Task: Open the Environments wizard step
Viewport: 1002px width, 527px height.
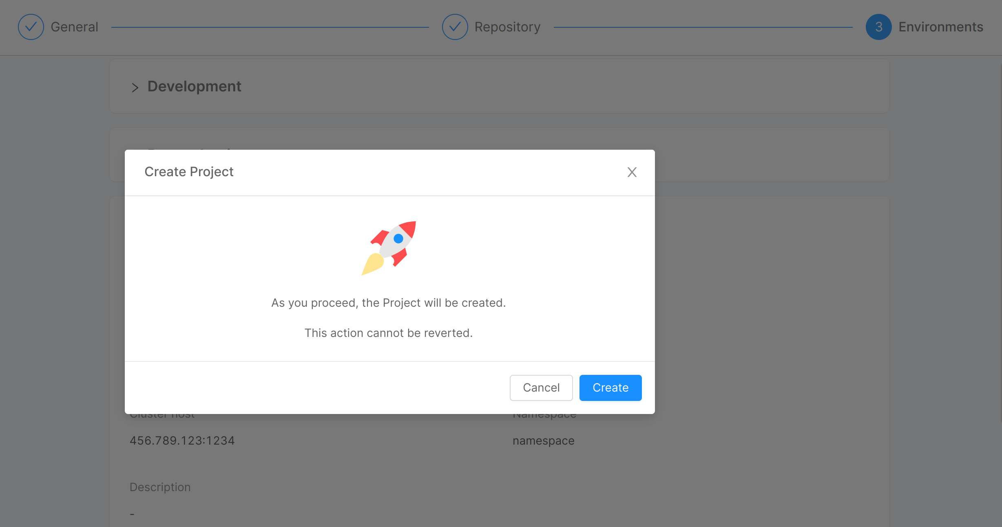Action: pos(941,27)
